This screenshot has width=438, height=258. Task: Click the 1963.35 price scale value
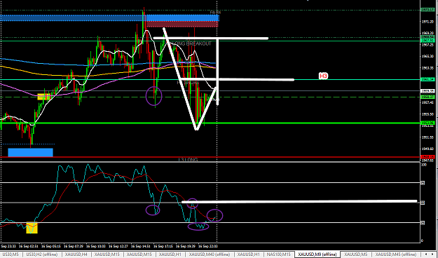point(427,68)
